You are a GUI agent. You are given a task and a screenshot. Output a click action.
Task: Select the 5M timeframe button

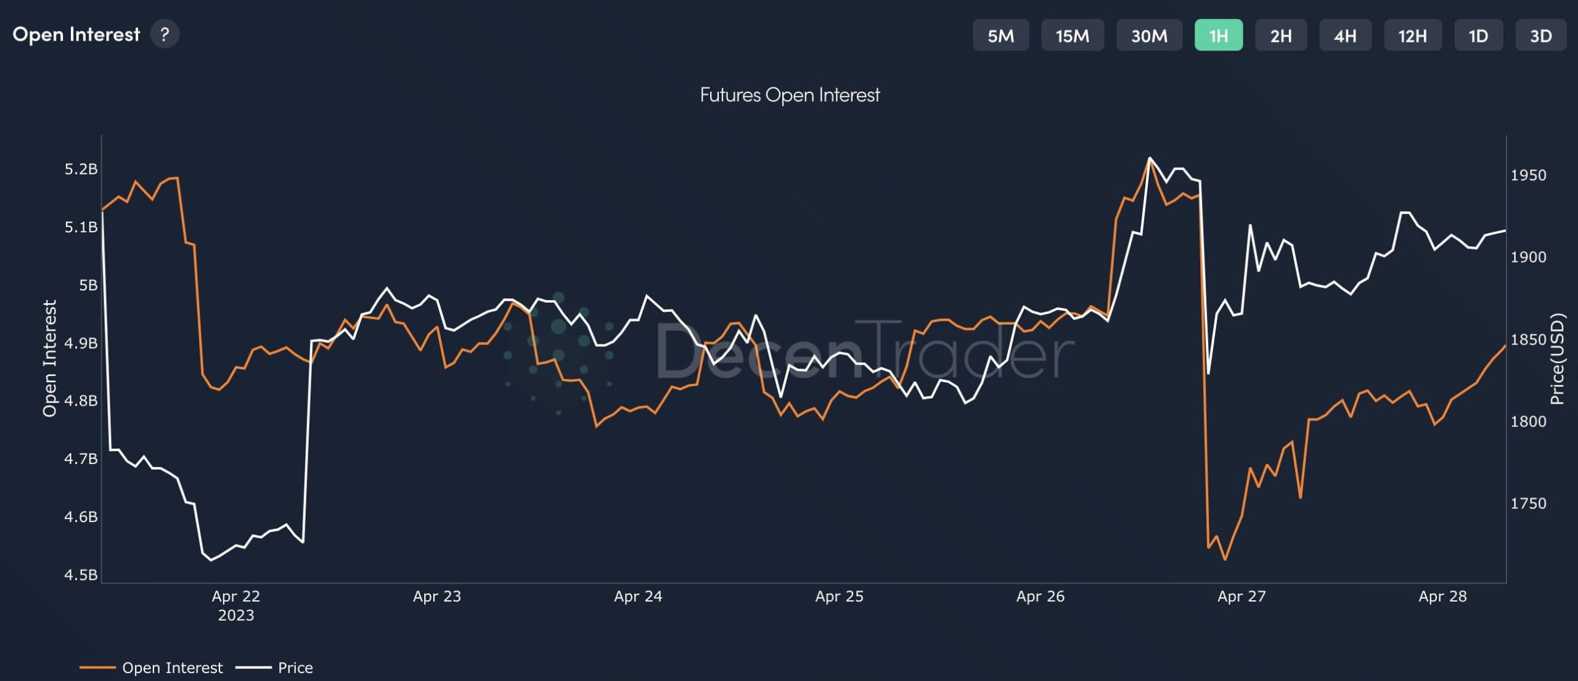click(x=1000, y=36)
